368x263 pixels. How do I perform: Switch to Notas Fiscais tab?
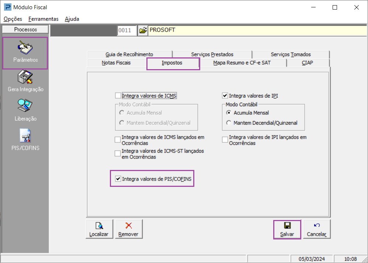click(x=116, y=63)
